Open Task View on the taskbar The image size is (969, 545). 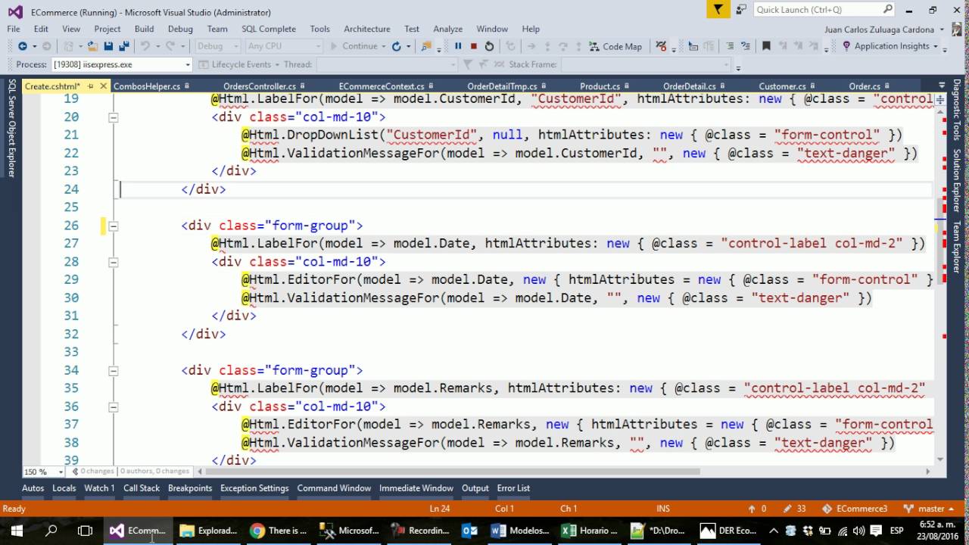86,530
